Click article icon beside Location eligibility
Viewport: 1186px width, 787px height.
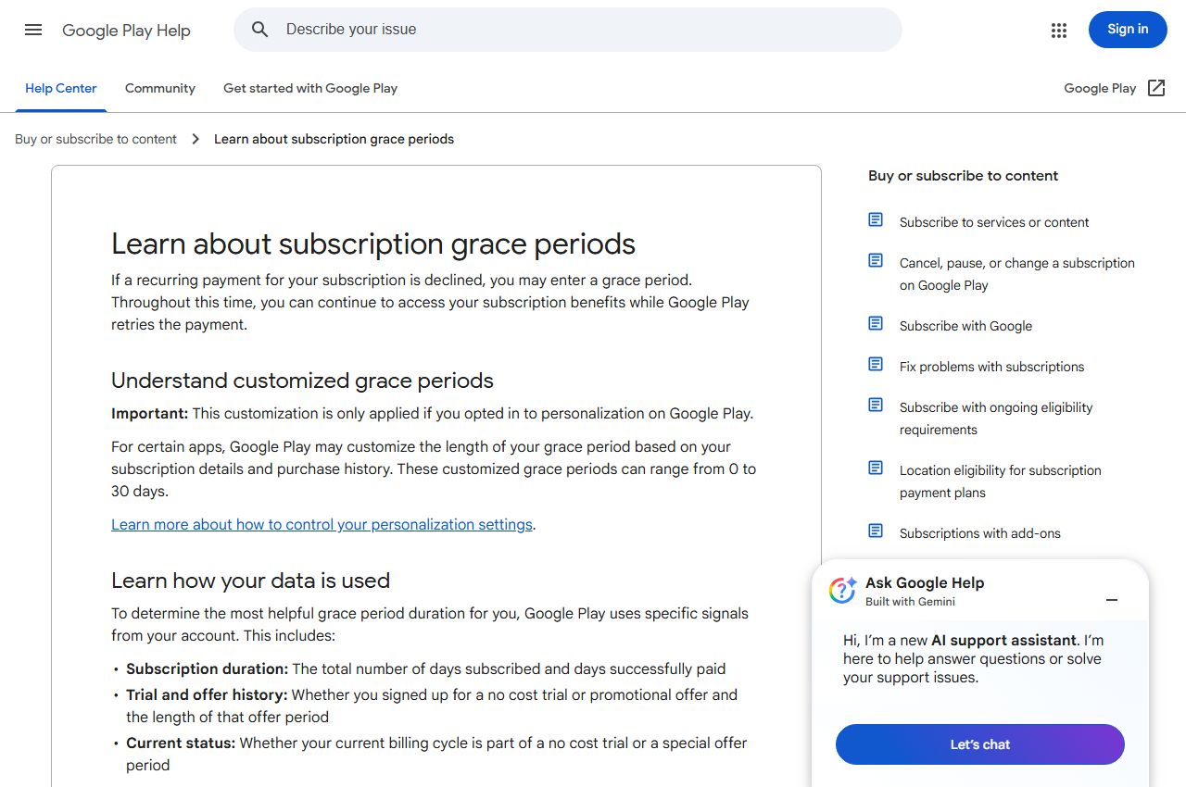876,468
